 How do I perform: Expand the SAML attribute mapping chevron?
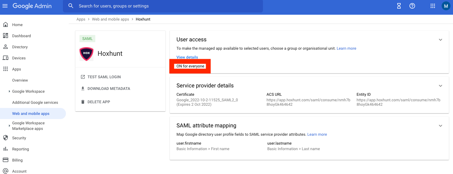point(441,126)
